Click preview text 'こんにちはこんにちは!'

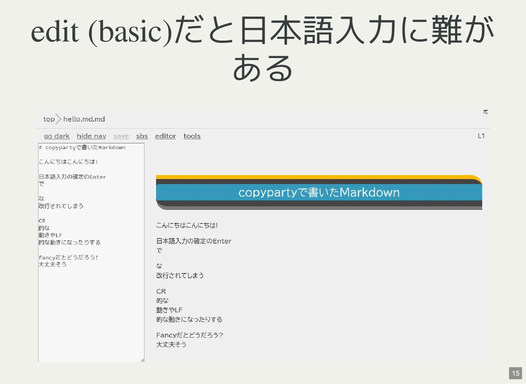(x=187, y=225)
